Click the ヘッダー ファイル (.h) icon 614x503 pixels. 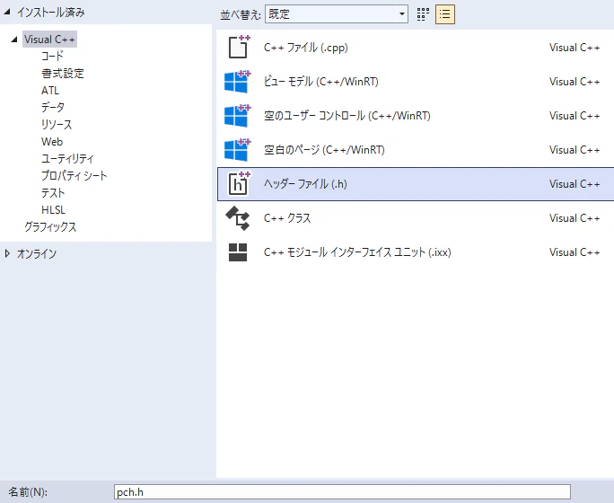[x=239, y=184]
